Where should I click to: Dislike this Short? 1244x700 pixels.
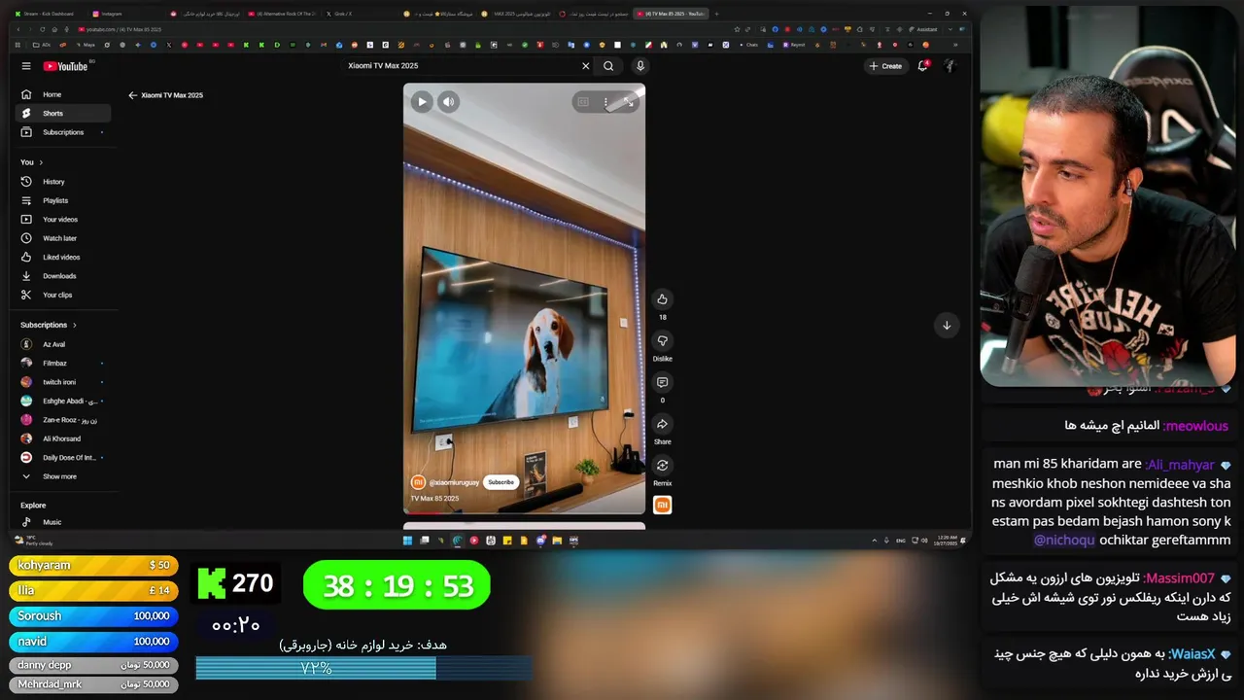(x=662, y=340)
